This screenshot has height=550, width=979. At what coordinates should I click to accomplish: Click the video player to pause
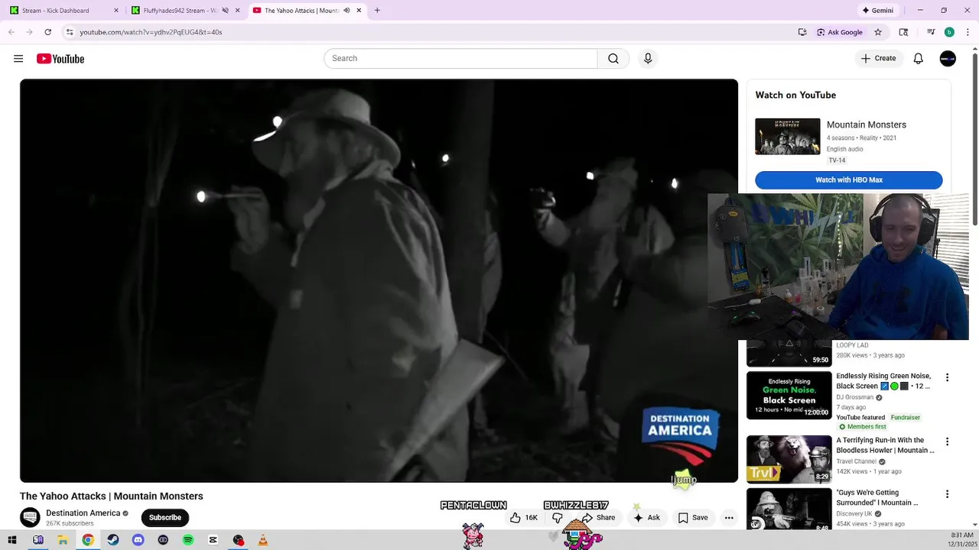379,280
